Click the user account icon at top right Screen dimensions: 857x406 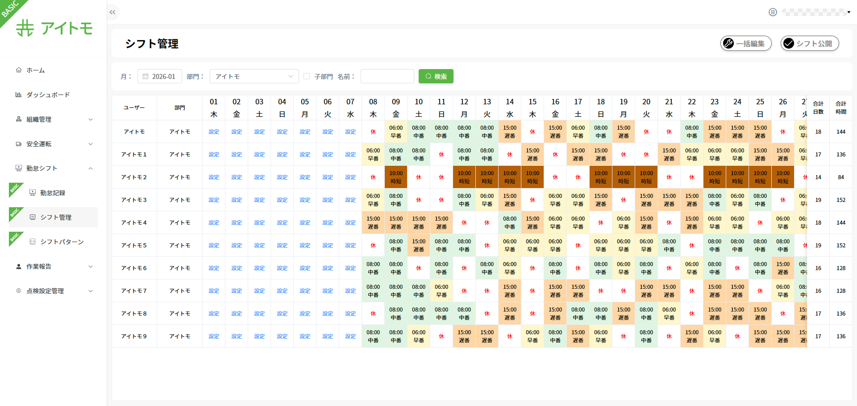tap(773, 12)
